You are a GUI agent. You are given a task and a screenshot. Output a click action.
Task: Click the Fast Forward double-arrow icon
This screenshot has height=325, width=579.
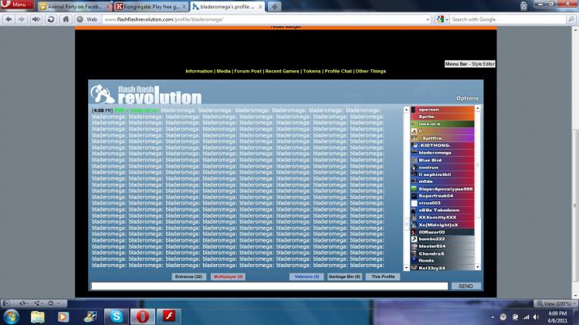36,19
